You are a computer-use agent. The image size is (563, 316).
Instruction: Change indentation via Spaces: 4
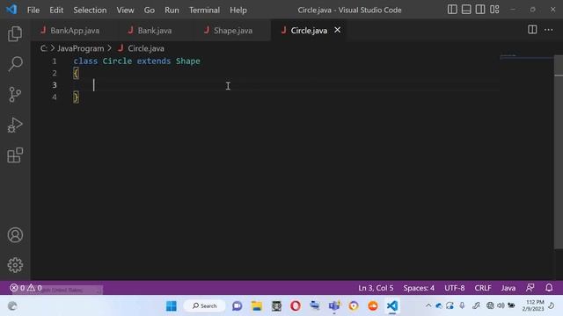click(x=419, y=288)
